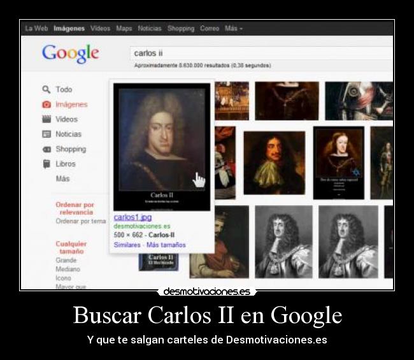Open the carlos1.jpg link in preview
The height and width of the screenshot is (360, 414).
tap(132, 217)
